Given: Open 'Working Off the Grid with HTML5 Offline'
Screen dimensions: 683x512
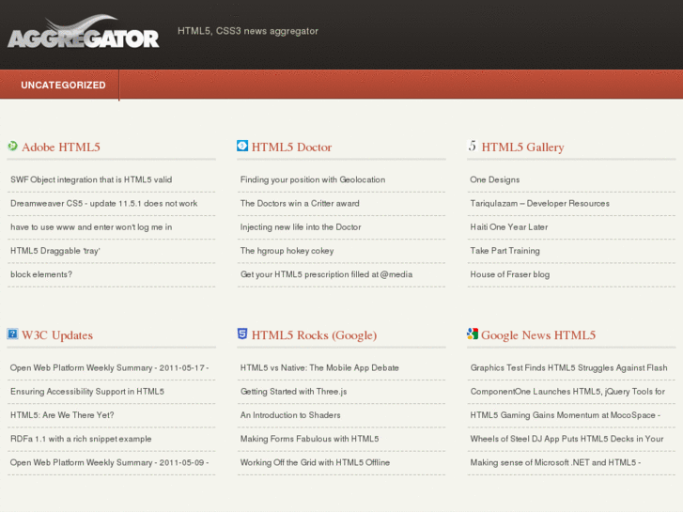Looking at the screenshot, I should [x=315, y=462].
